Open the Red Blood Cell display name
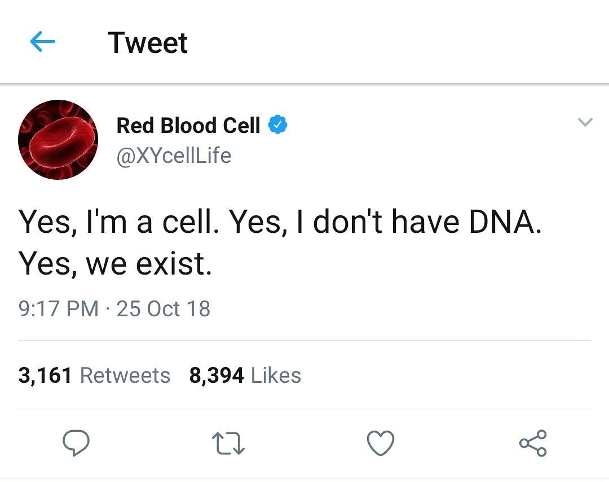The height and width of the screenshot is (482, 609). [188, 125]
